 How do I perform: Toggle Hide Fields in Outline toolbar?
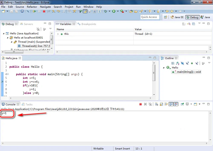pos(182,63)
